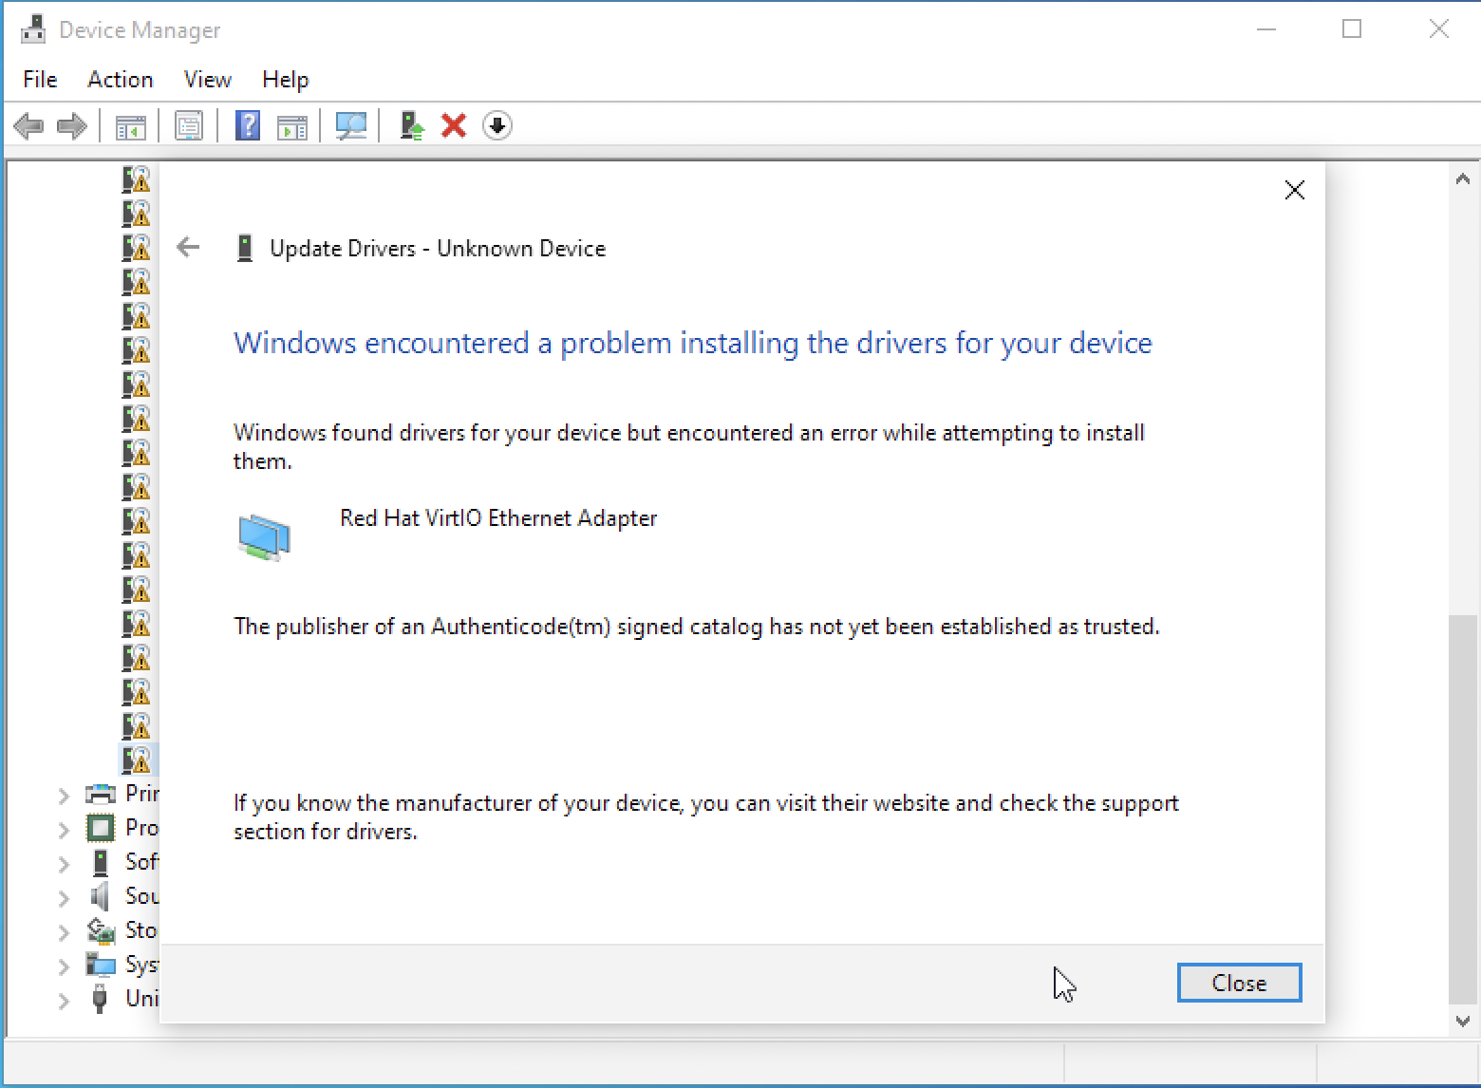Click the Device Manager title bar icon
The height and width of the screenshot is (1088, 1481).
33,30
